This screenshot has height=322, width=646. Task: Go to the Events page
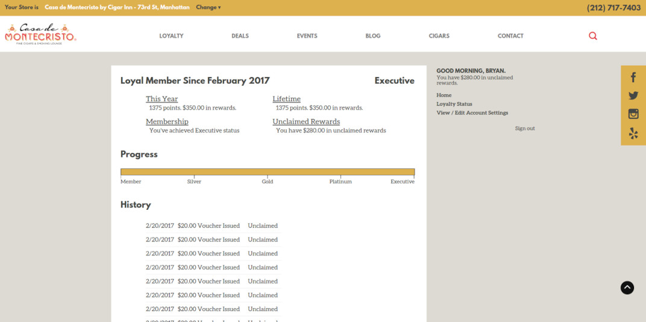tap(307, 36)
